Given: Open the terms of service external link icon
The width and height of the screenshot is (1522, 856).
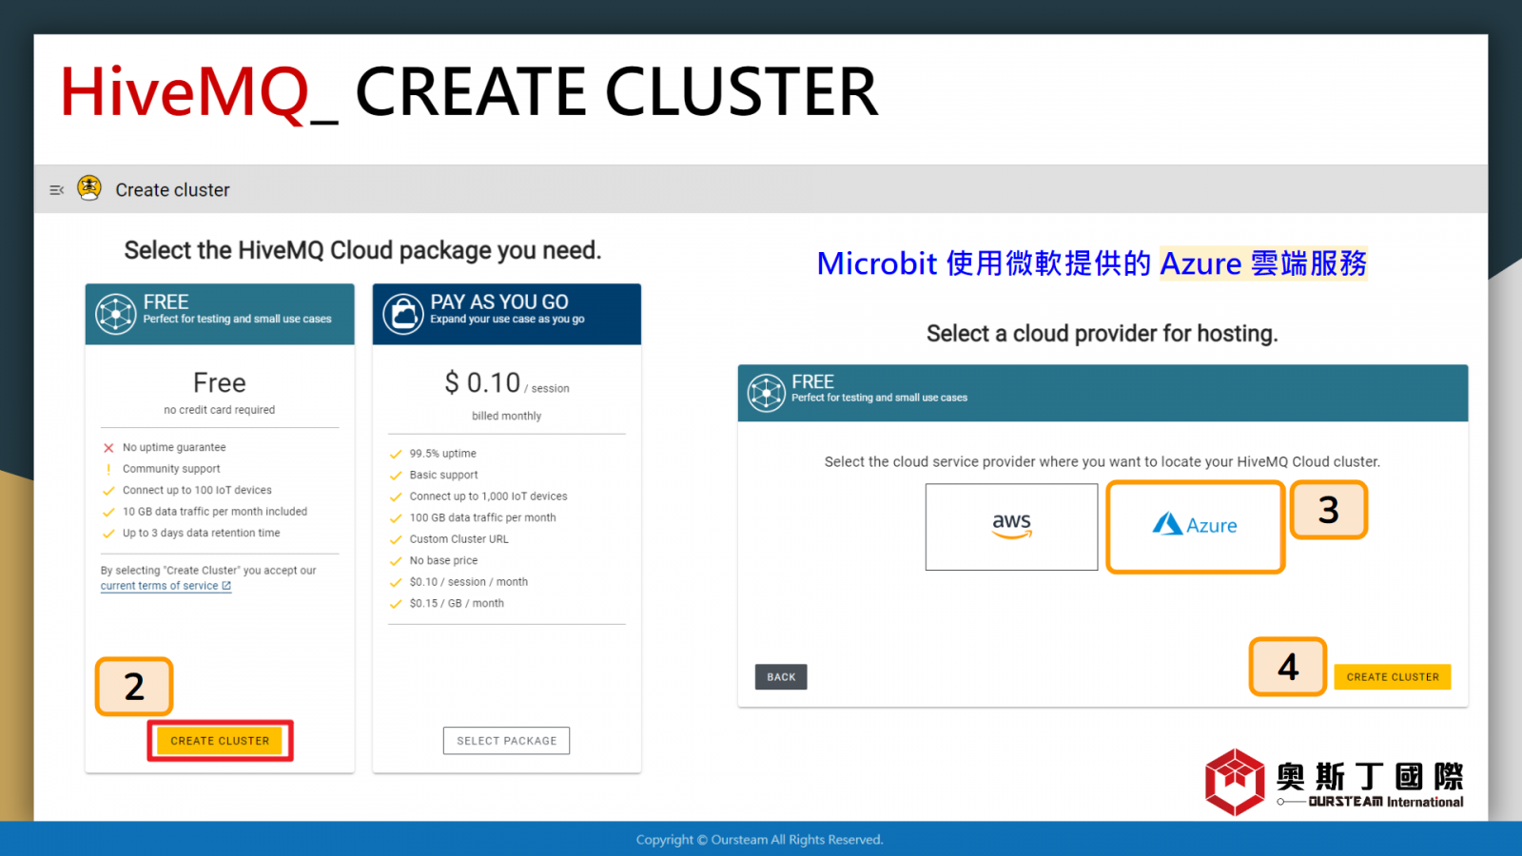Looking at the screenshot, I should 226,586.
